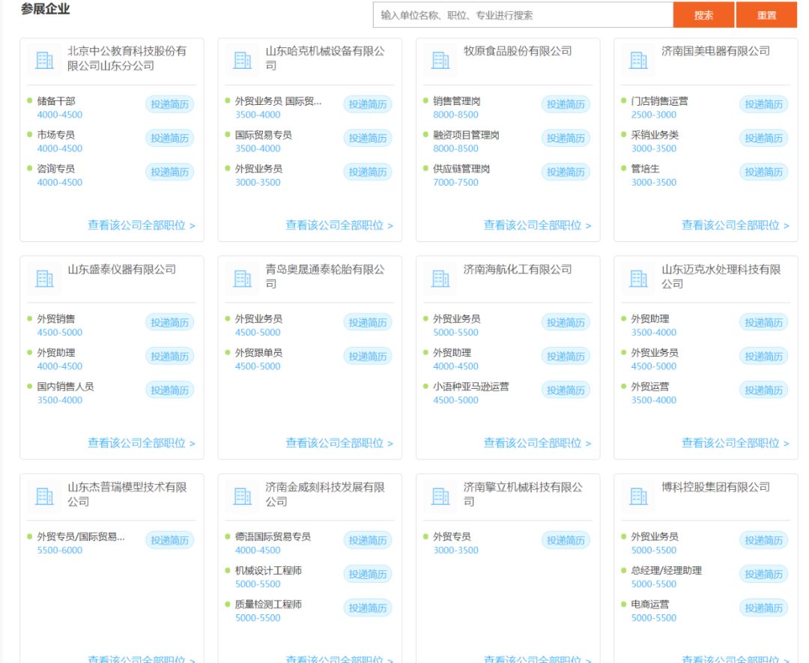
Task: Click 查看该公司全部职位 under 山东盛泰仪器有限公司
Action: pyautogui.click(x=139, y=443)
